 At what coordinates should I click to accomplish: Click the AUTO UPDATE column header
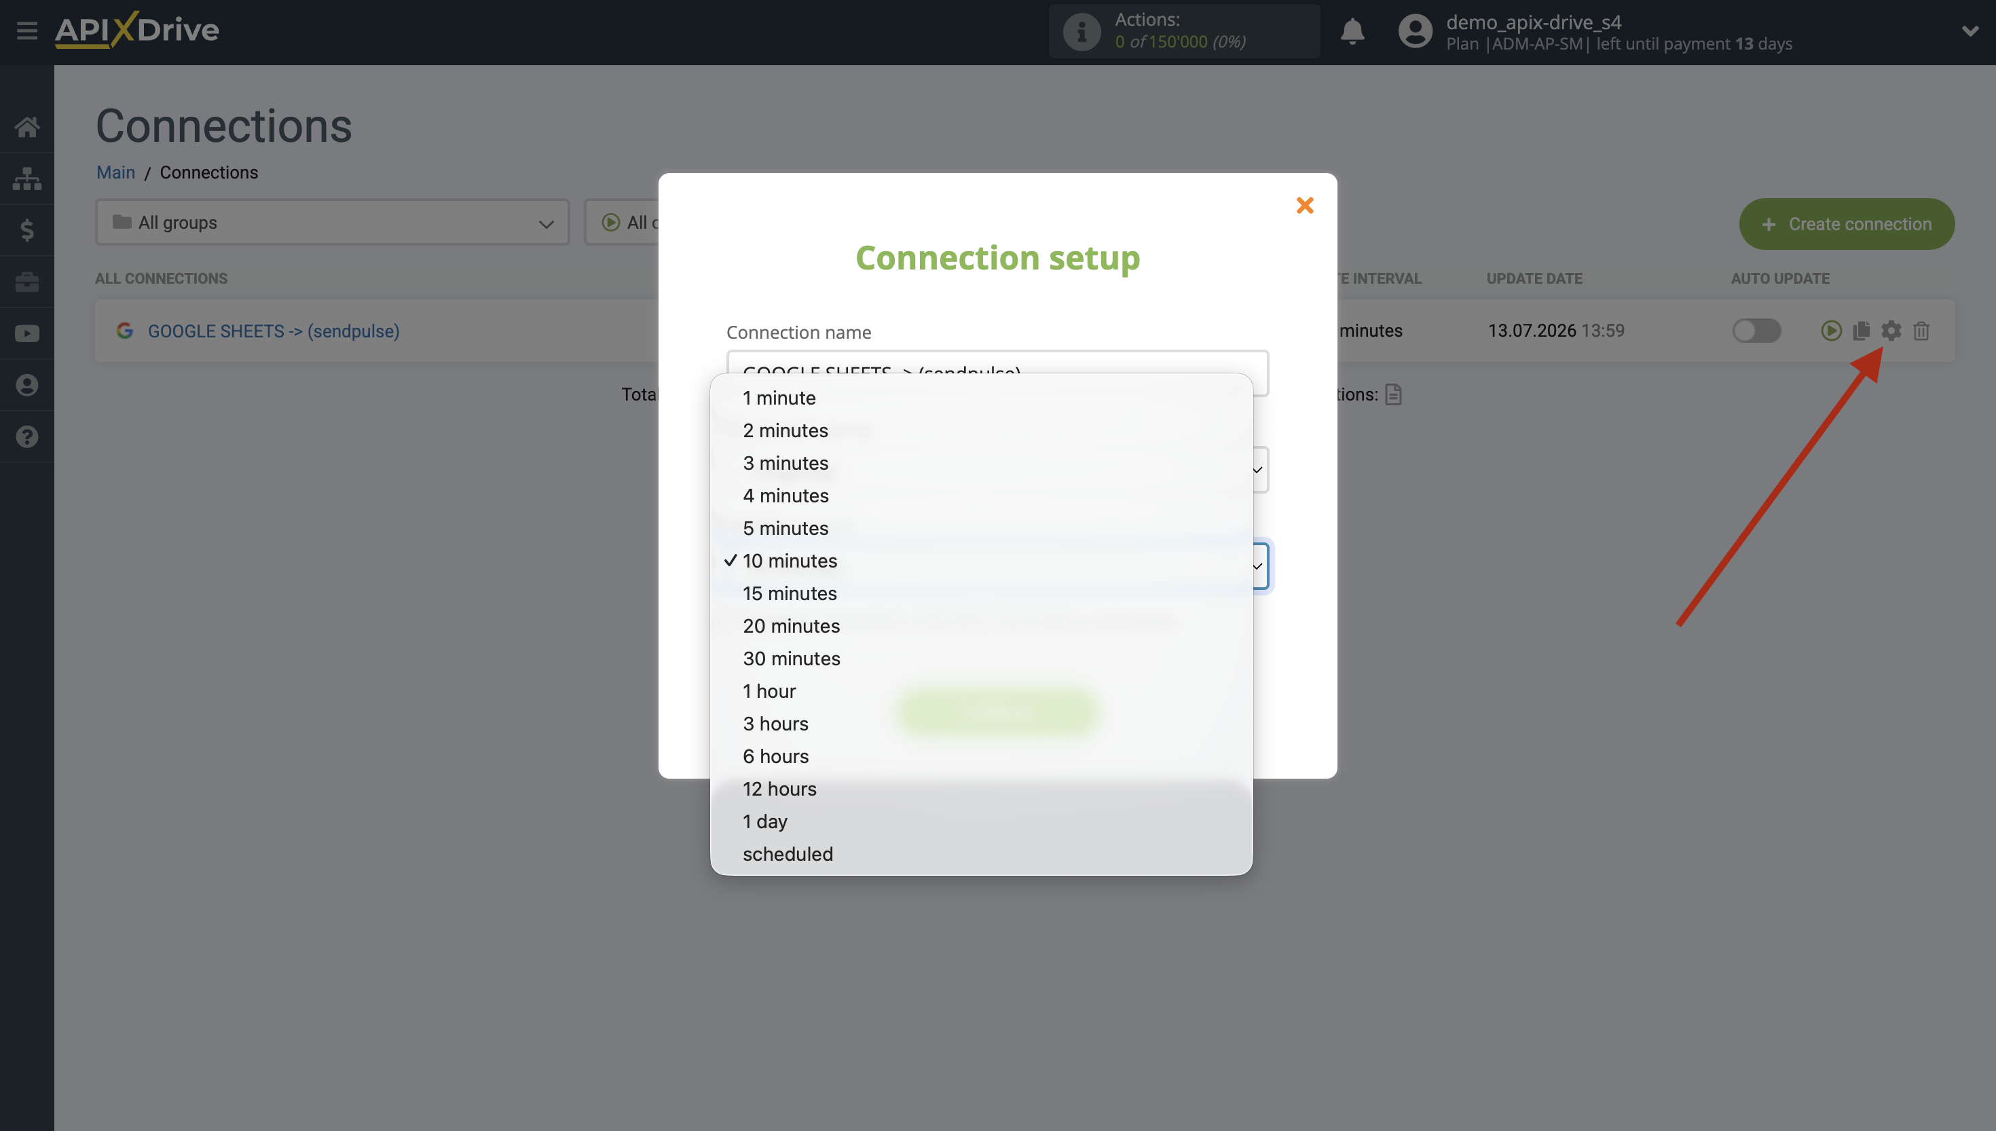[x=1779, y=279]
